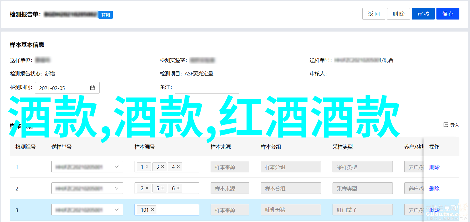
Task: Click group number 3 in table
Action: click(x=17, y=210)
